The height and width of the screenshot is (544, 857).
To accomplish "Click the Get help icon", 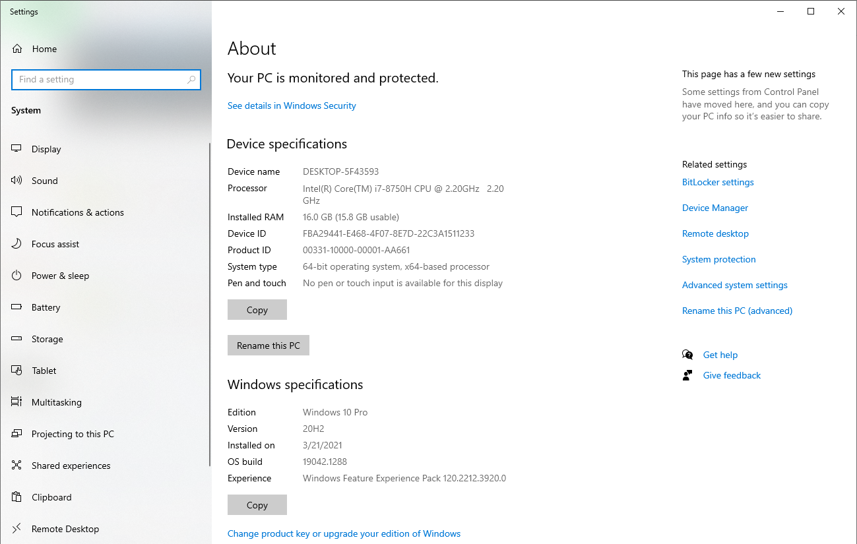I will (x=687, y=355).
